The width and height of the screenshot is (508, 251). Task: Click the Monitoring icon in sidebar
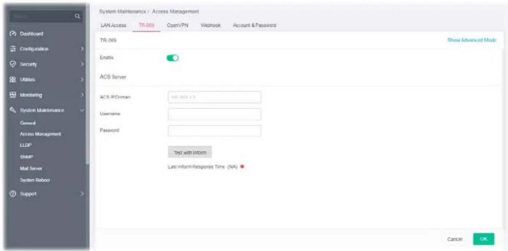12,95
